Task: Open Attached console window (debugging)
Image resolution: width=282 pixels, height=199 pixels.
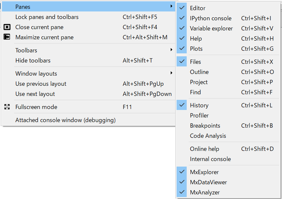Action: pyautogui.click(x=66, y=120)
